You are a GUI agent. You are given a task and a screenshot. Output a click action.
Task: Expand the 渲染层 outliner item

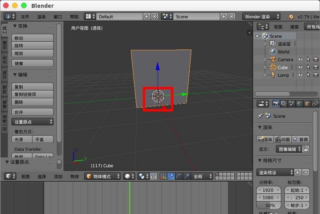click(265, 44)
